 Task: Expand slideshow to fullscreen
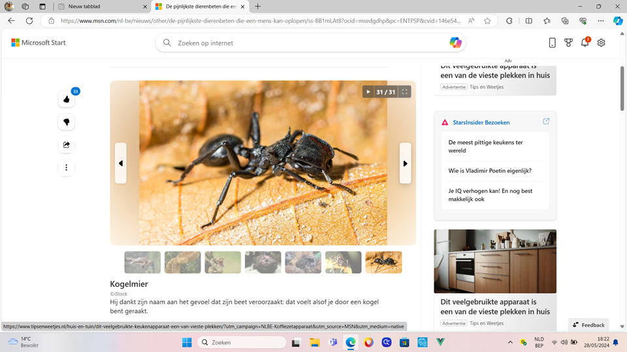(x=405, y=92)
